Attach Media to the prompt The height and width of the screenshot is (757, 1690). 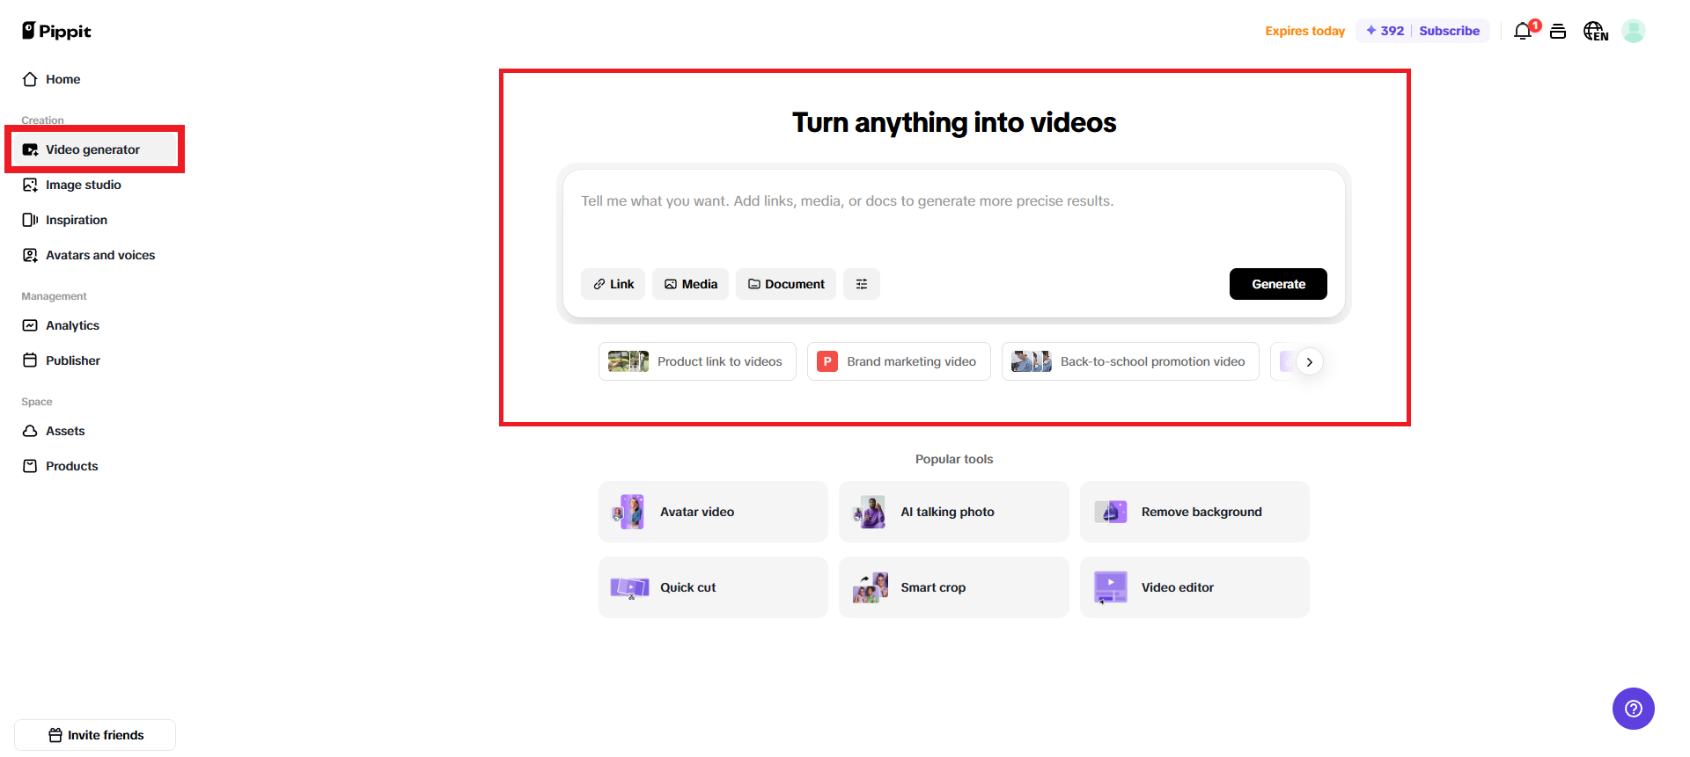click(x=690, y=284)
